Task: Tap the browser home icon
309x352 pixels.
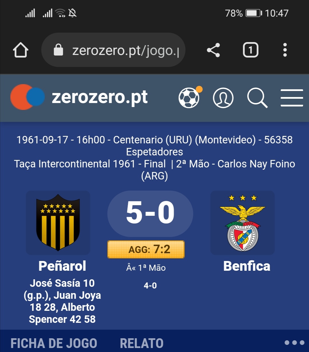Action: 21,50
